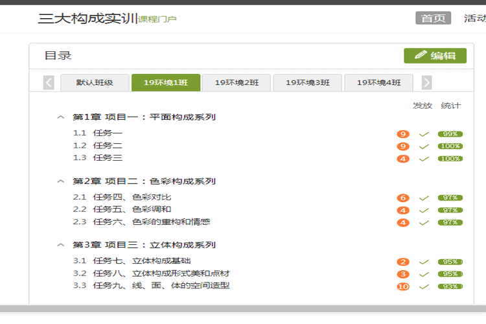Collapse 第1章 平面构成系列 chapter

click(61, 118)
